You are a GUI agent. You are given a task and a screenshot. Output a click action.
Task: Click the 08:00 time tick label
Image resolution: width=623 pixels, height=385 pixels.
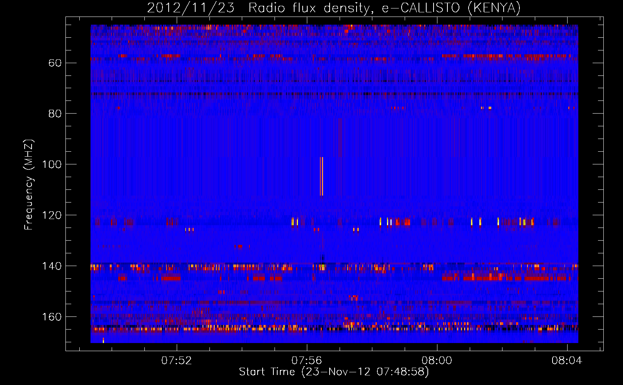click(437, 361)
